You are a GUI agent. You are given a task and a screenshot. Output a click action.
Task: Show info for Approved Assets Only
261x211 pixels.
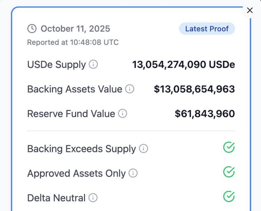[133, 173]
